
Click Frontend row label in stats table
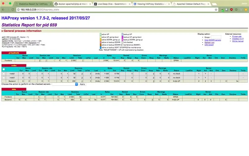(x=8, y=97)
